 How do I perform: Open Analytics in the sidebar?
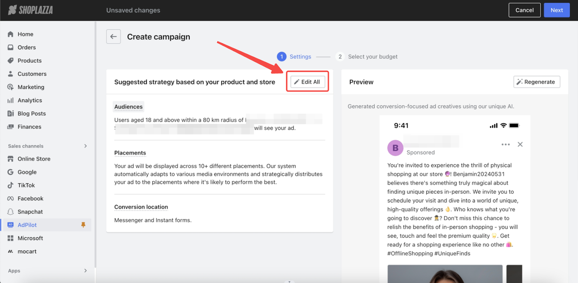[30, 100]
